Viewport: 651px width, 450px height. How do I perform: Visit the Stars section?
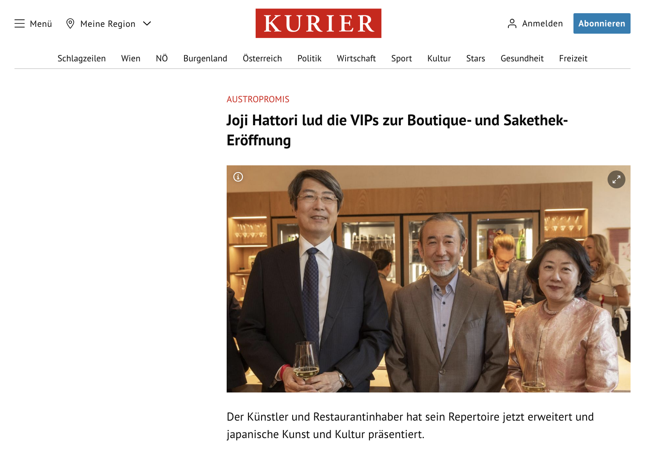475,58
